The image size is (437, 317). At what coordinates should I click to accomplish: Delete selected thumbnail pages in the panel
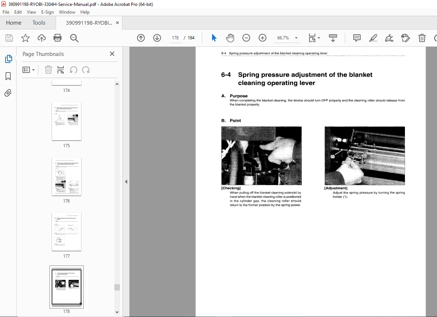point(48,70)
